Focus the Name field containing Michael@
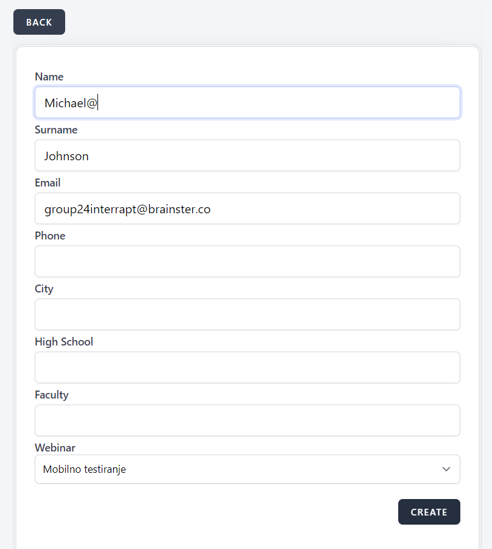This screenshot has width=492, height=549. (x=247, y=102)
